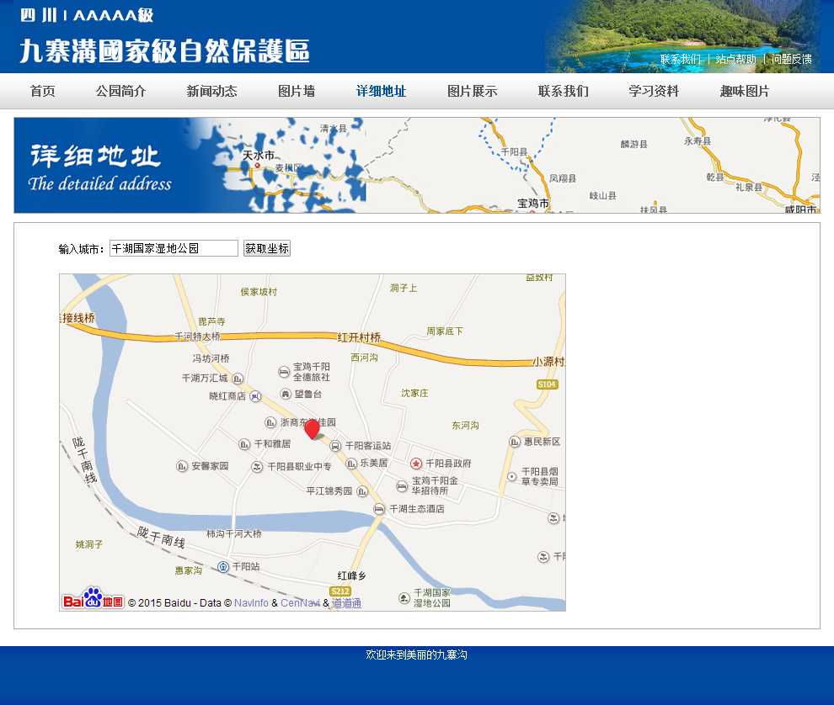Viewport: 834px width, 705px height.
Task: Go to the 公园简介 navigation item
Action: pyautogui.click(x=120, y=92)
